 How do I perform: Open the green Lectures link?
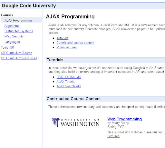coord(113,136)
